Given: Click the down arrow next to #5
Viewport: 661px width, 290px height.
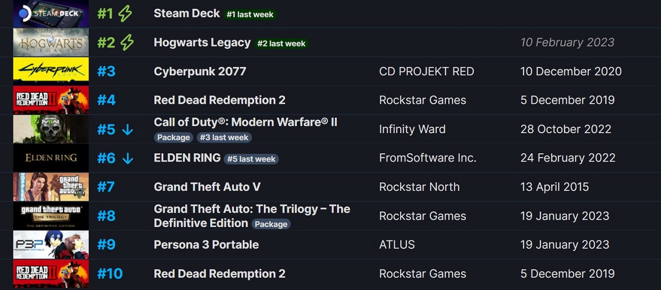Looking at the screenshot, I should point(128,130).
